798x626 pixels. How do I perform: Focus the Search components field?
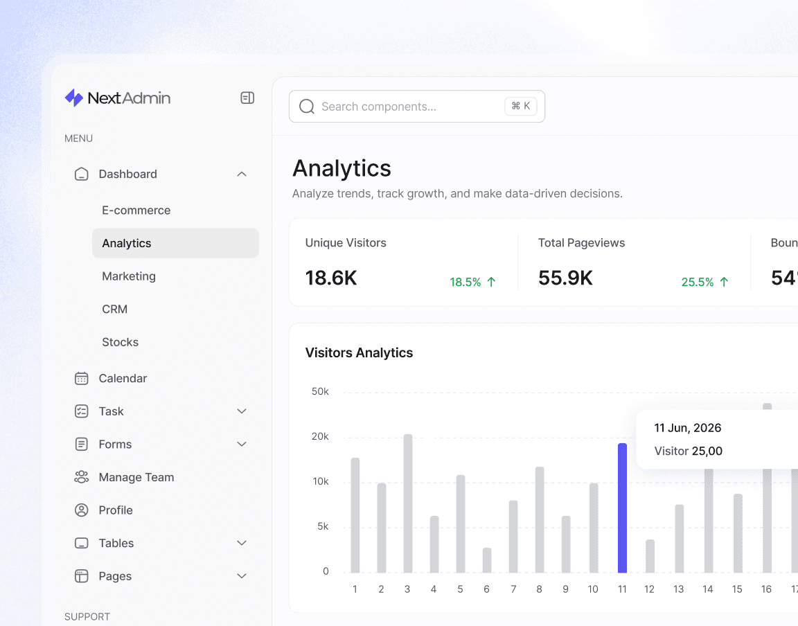tap(417, 107)
